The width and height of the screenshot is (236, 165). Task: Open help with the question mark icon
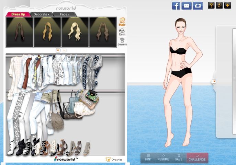[211, 5]
